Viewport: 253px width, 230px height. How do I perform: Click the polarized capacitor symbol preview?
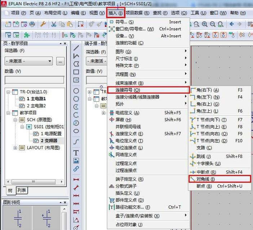[47, 218]
